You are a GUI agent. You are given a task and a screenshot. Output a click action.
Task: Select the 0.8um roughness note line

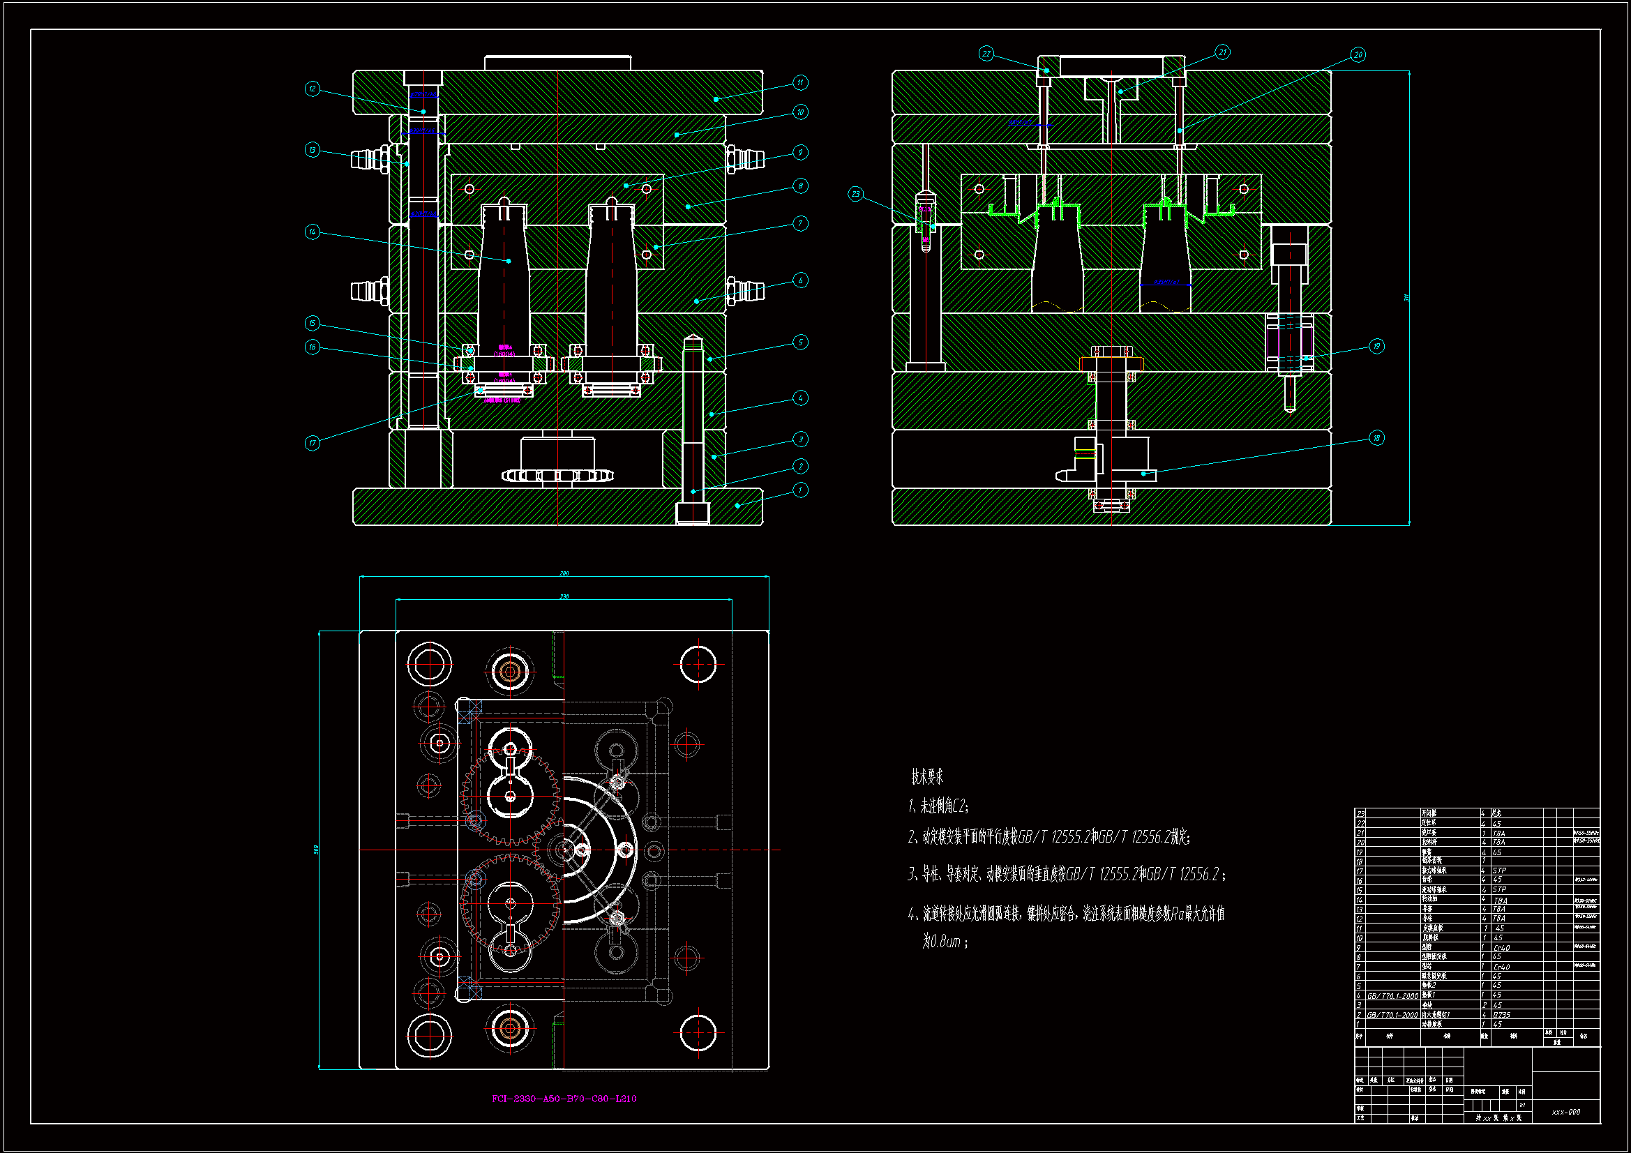(945, 942)
